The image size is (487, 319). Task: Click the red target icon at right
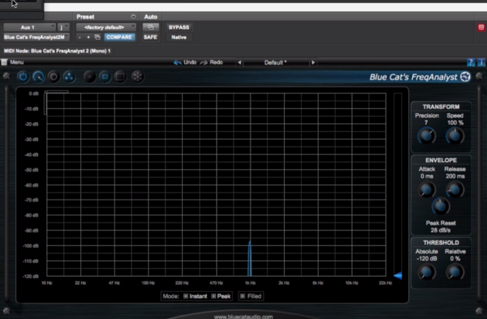(481, 27)
